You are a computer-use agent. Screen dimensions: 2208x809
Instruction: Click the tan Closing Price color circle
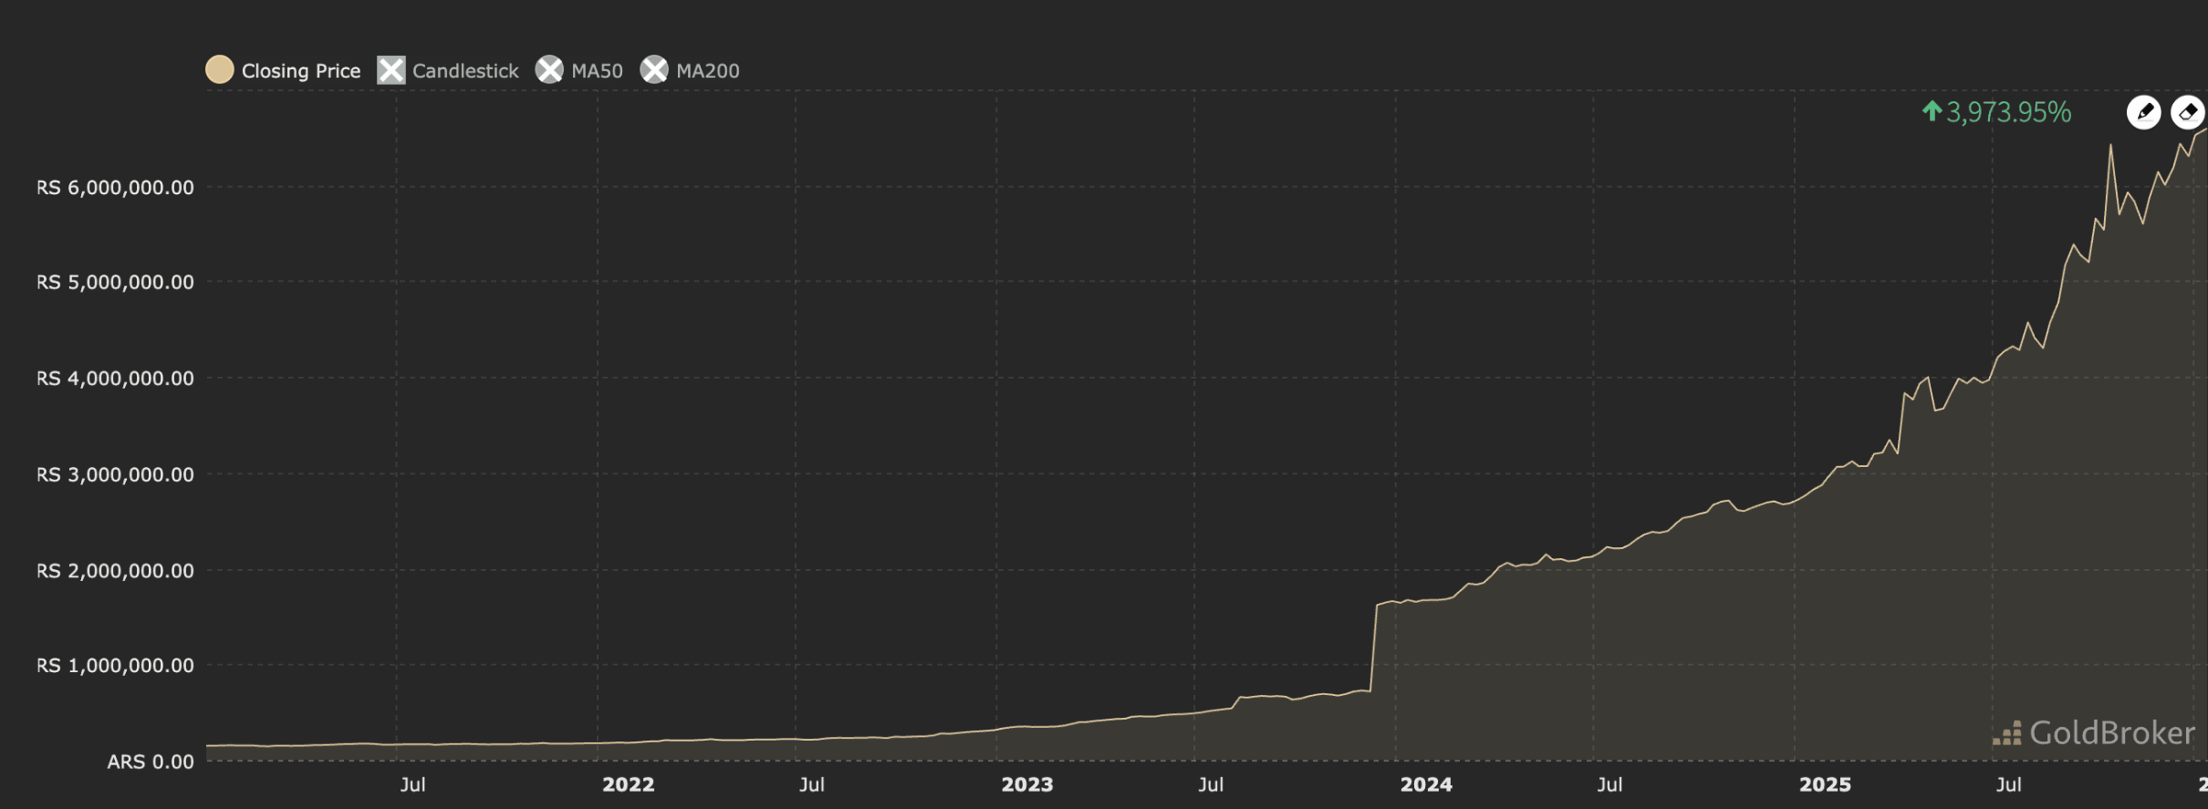point(219,70)
